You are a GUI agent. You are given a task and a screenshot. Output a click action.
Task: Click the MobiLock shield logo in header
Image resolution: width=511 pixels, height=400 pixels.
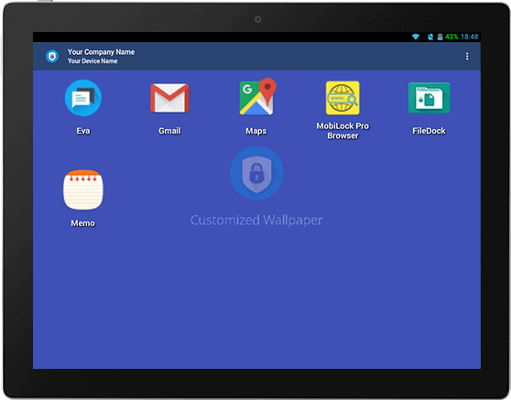coord(52,57)
